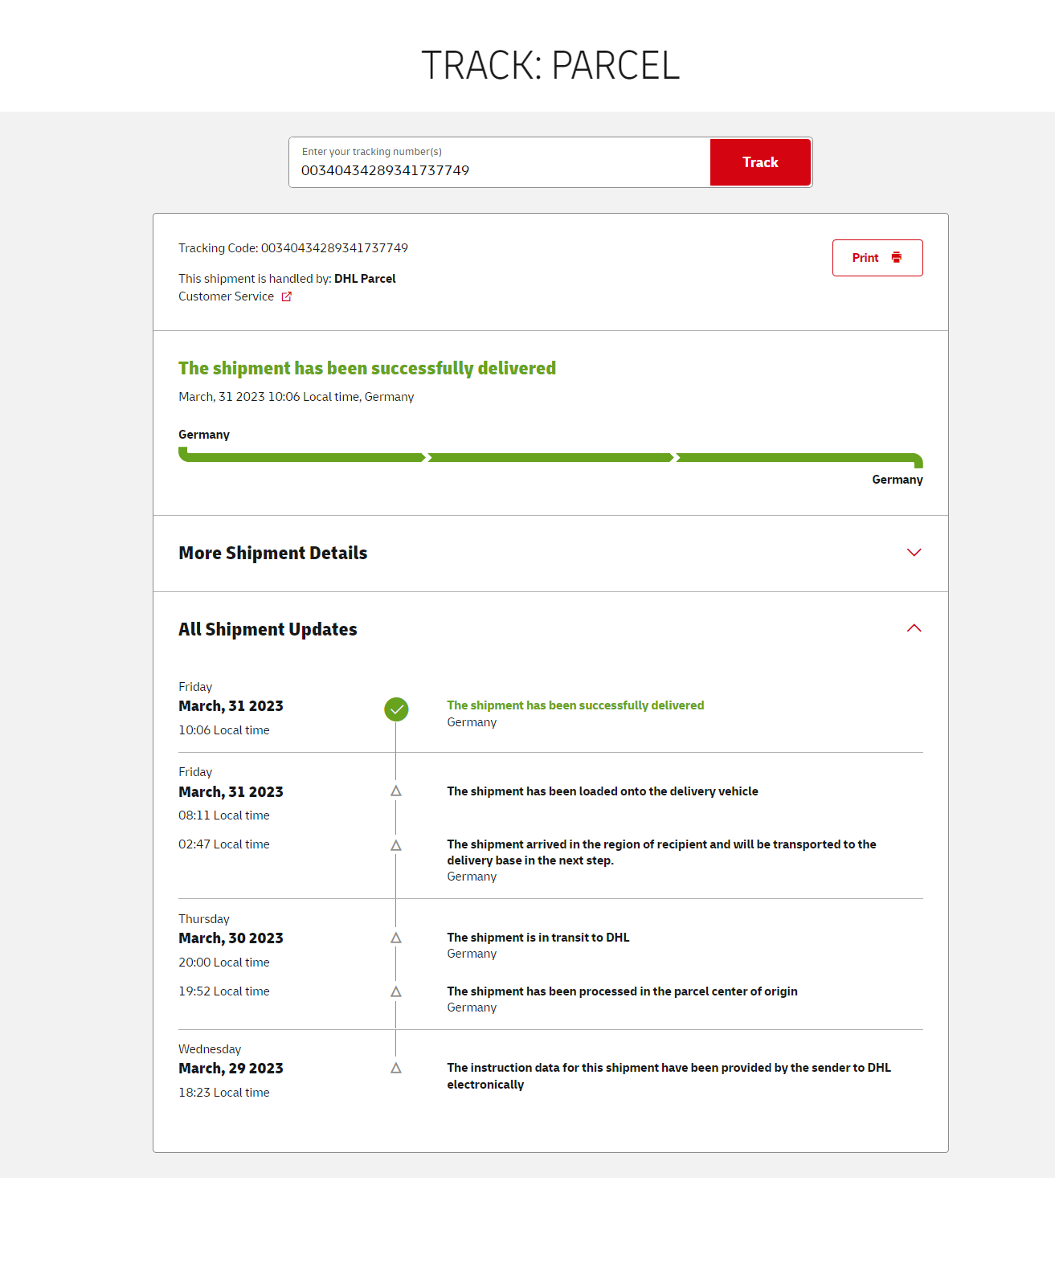Click the More Shipment Details heading text

pyautogui.click(x=272, y=553)
